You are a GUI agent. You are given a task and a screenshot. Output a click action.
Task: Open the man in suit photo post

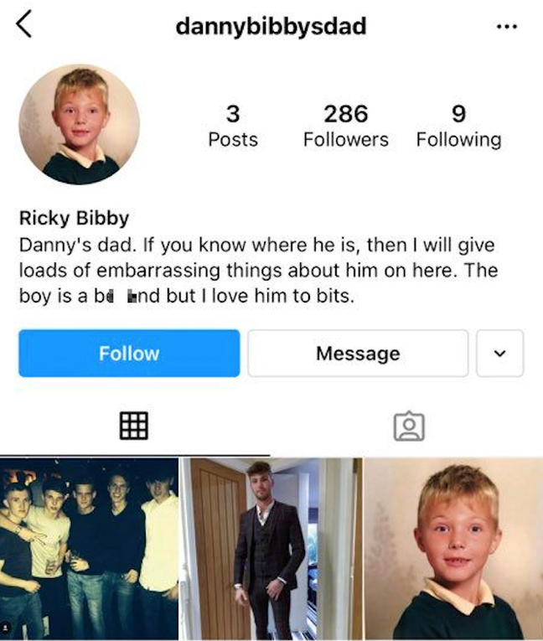(x=271, y=549)
